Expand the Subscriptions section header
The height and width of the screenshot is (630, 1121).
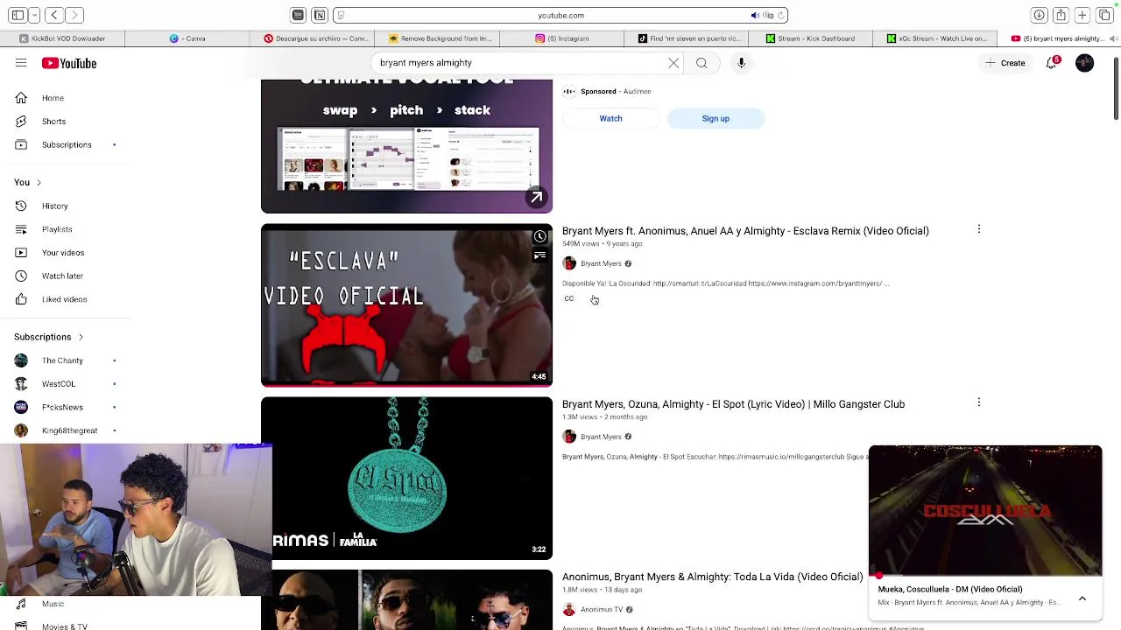coord(49,337)
